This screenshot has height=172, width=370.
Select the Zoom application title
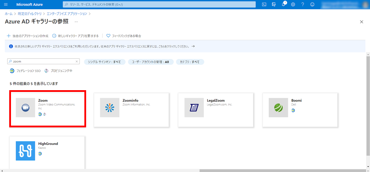pos(43,100)
